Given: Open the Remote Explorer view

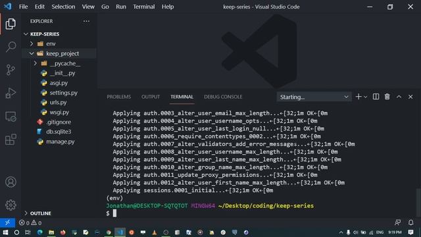Looking at the screenshot, I should pyautogui.click(x=11, y=117).
